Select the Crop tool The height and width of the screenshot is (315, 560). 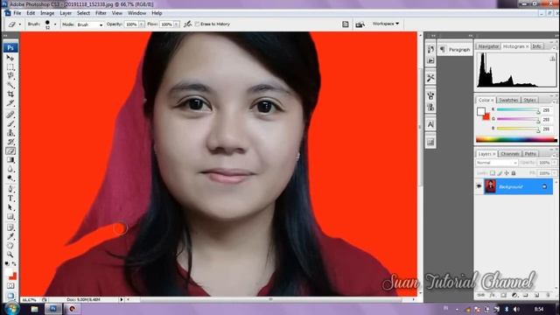[x=10, y=94]
